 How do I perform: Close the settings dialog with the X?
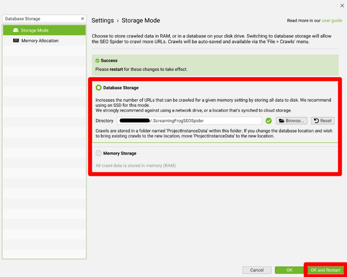pos(342,6)
